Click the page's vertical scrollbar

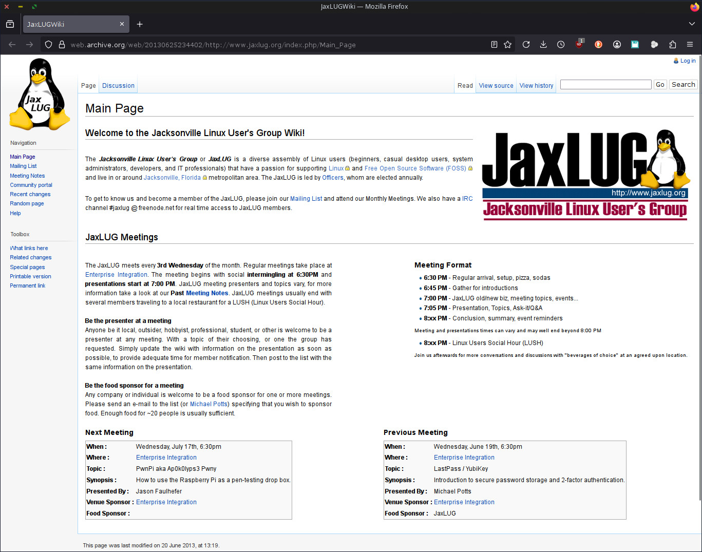point(699,277)
